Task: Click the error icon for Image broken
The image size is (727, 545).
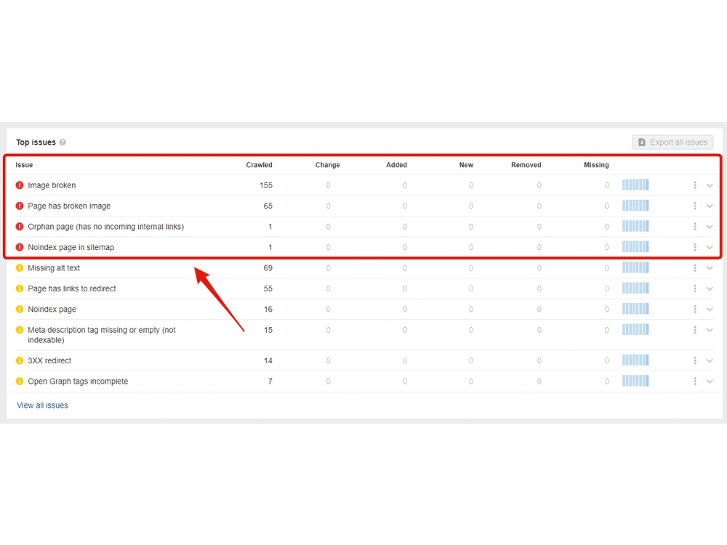Action: (x=20, y=185)
